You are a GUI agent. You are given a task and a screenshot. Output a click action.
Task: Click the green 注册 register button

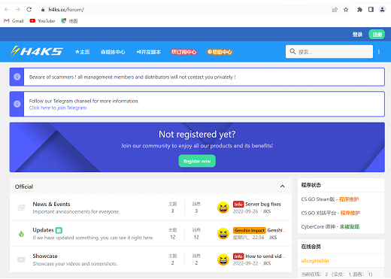(x=377, y=35)
